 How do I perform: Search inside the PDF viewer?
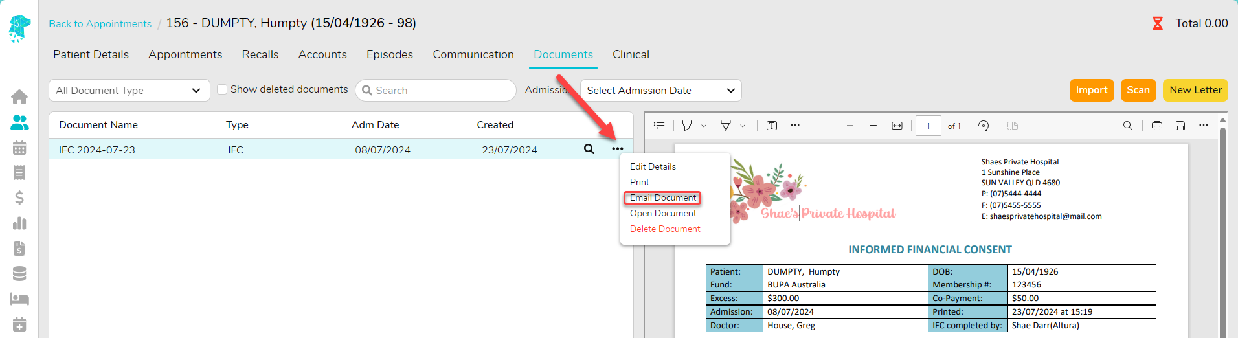tap(1128, 126)
